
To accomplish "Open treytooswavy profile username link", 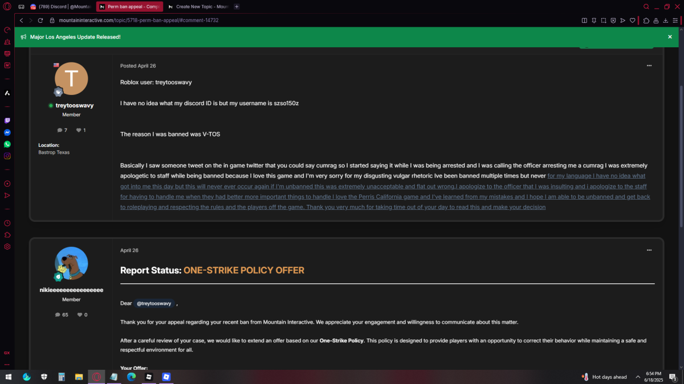I will pos(74,105).
